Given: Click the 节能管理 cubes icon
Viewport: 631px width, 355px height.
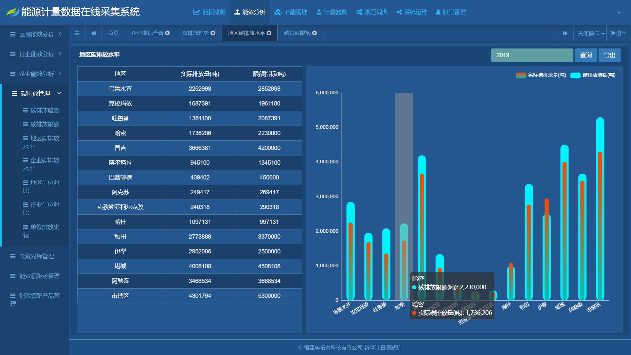Looking at the screenshot, I should click(x=278, y=12).
